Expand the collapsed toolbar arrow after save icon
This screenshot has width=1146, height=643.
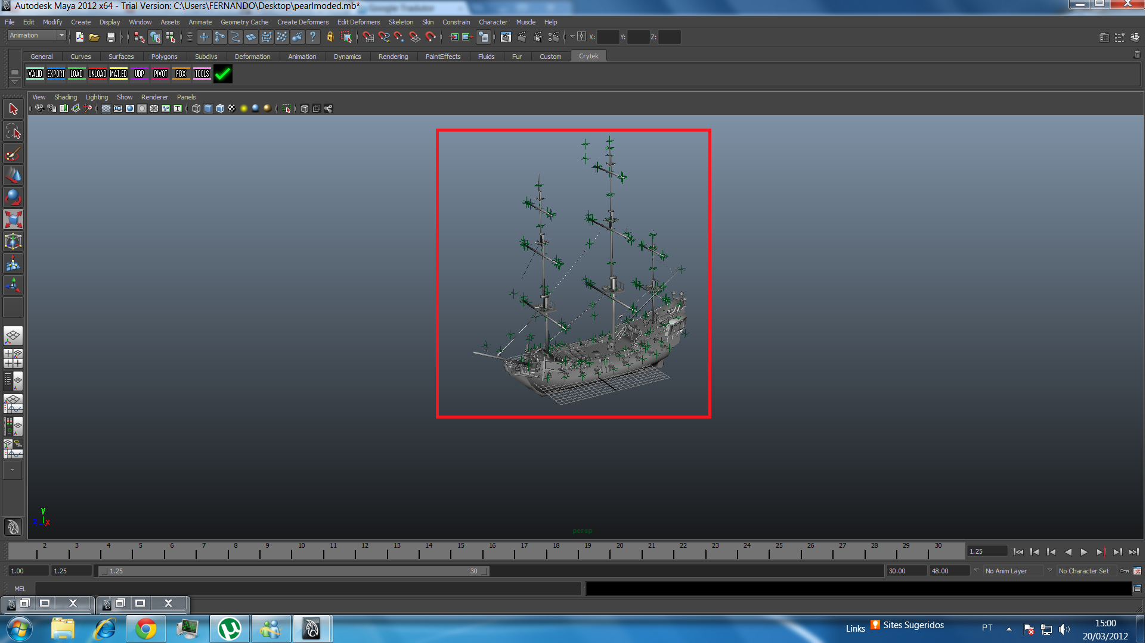(x=122, y=37)
